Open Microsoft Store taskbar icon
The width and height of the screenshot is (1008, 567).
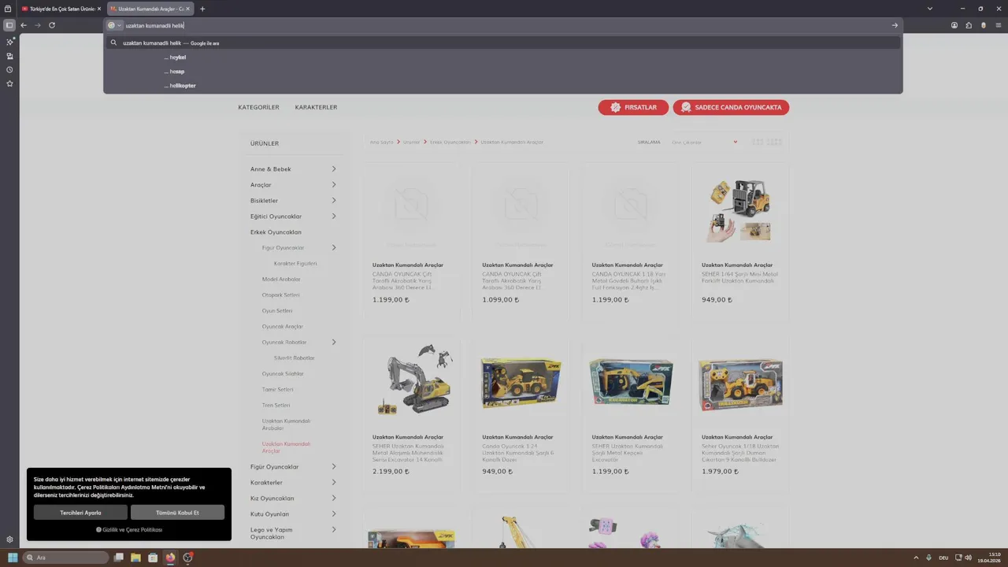click(153, 558)
